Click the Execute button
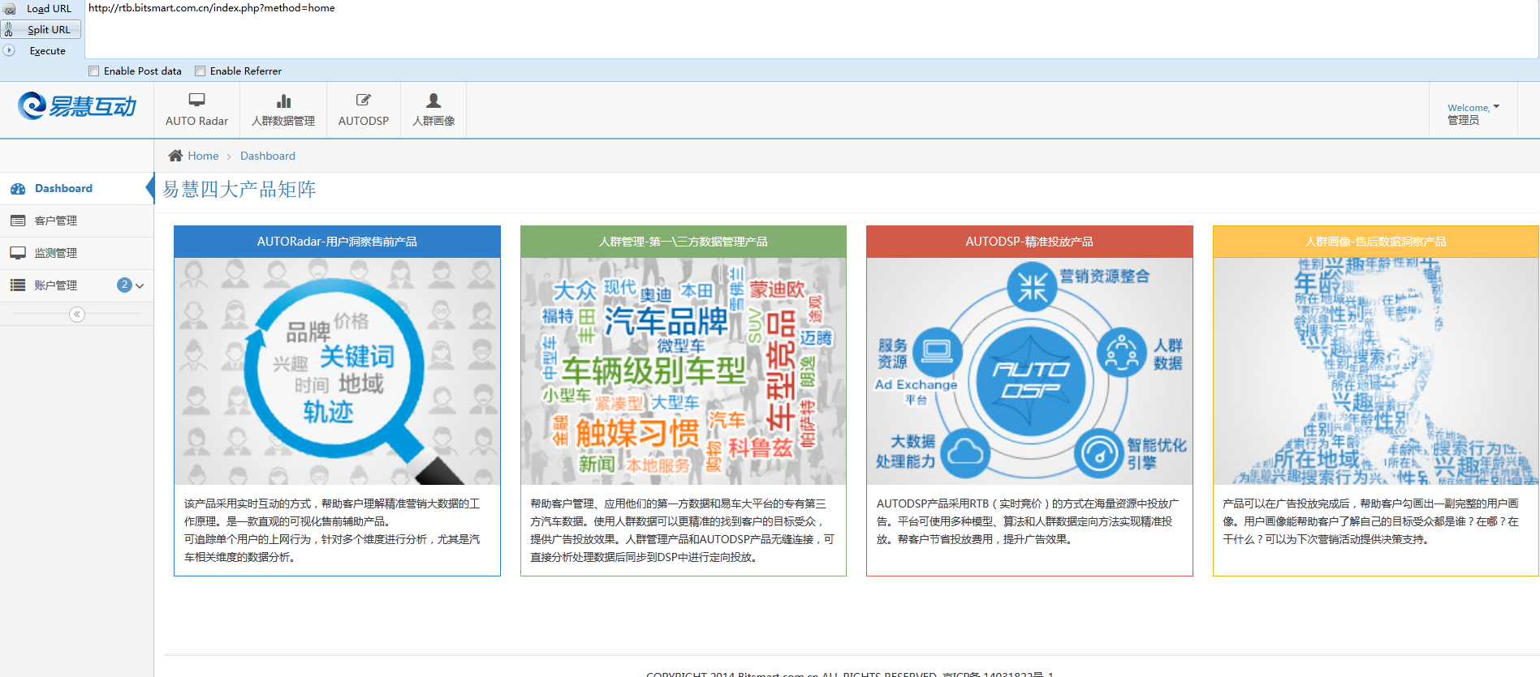The width and height of the screenshot is (1540, 677). pyautogui.click(x=41, y=50)
